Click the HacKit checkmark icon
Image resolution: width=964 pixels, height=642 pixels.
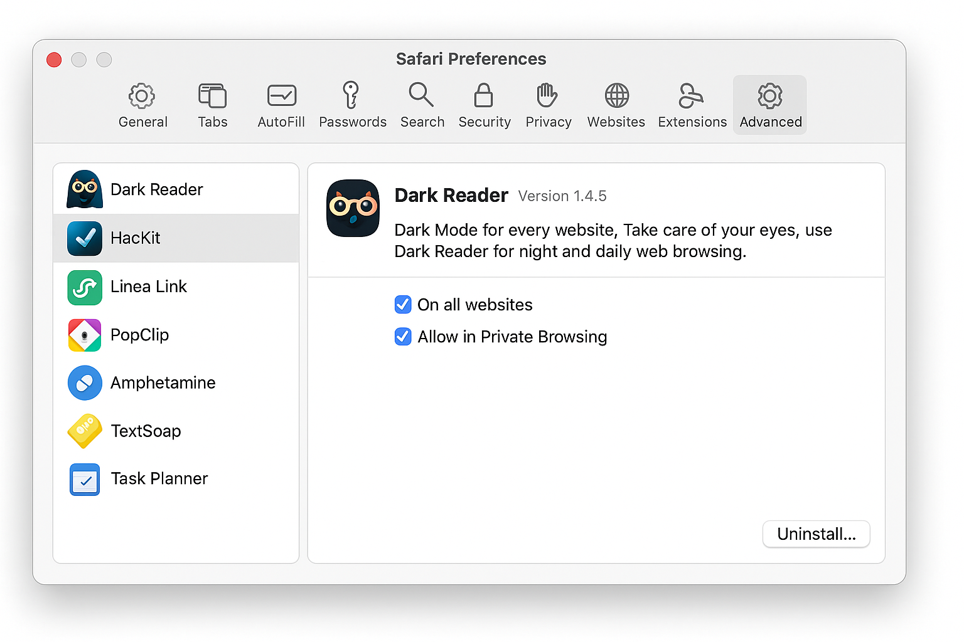click(85, 238)
